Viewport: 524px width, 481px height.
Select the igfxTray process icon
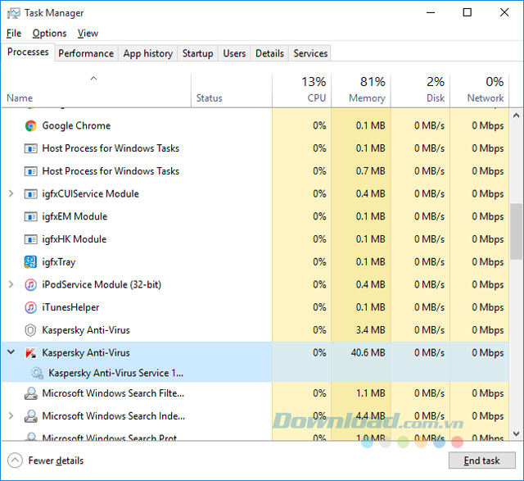tap(30, 262)
